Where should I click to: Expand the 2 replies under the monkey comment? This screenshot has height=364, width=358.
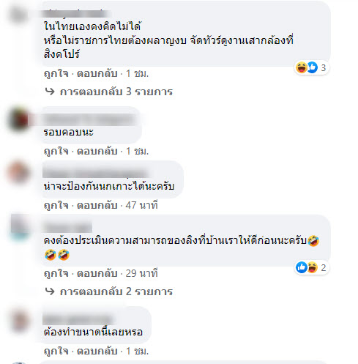[116, 291]
